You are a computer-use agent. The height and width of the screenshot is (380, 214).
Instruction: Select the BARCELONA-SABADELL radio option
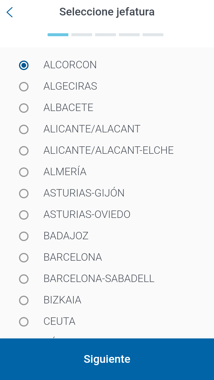(x=24, y=279)
